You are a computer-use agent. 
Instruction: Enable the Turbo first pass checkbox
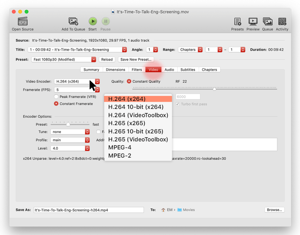coord(177,104)
